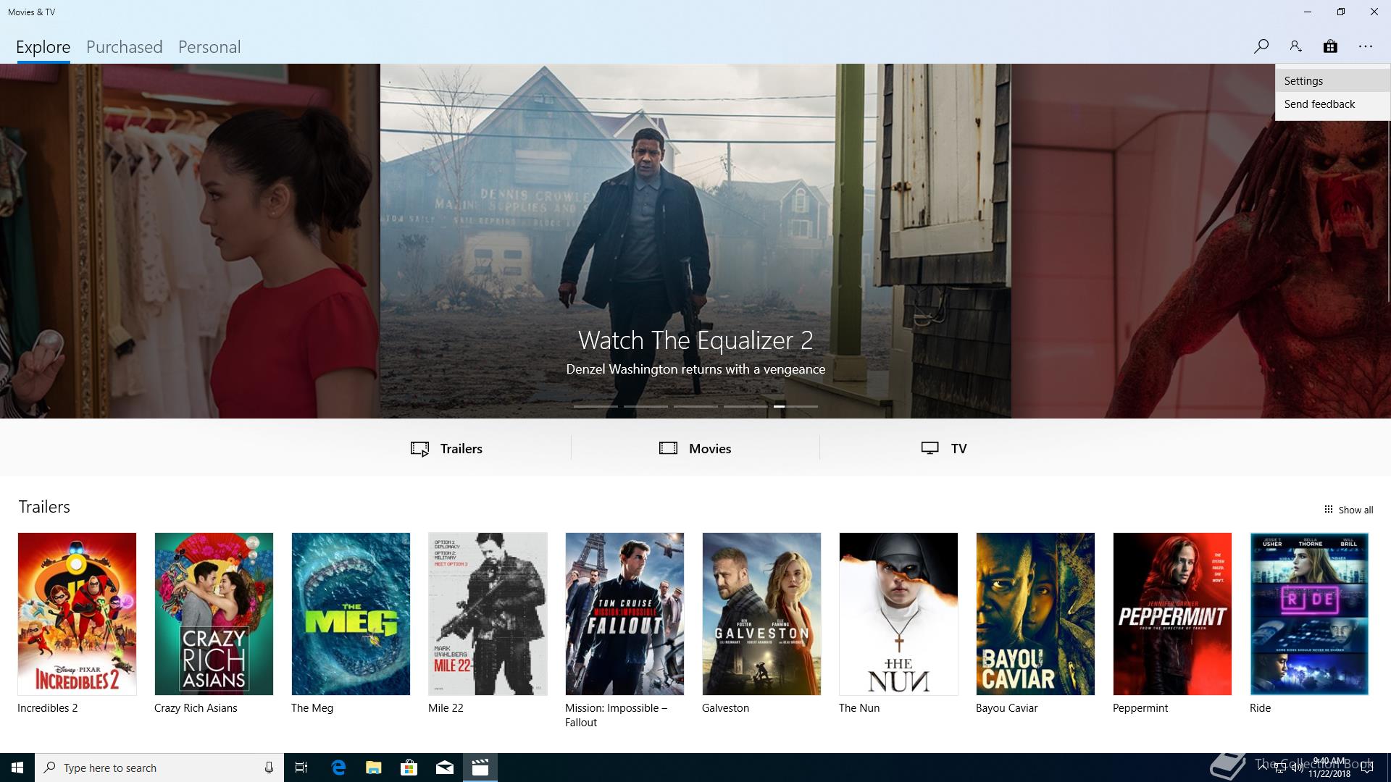Switch to the Explore tab
This screenshot has width=1391, height=782.
(43, 47)
